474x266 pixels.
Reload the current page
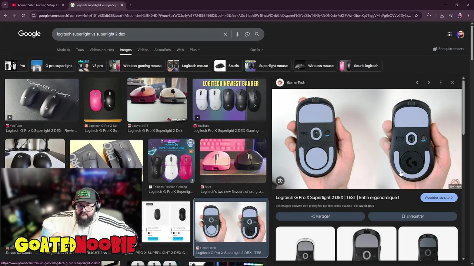(x=23, y=16)
